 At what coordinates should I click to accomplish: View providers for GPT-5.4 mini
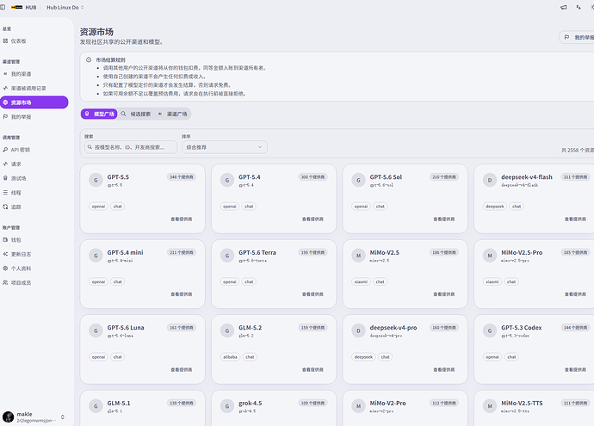[x=181, y=293]
